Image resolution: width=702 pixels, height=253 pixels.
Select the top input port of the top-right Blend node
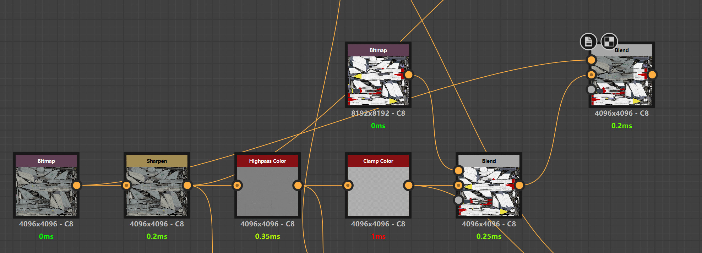point(591,60)
